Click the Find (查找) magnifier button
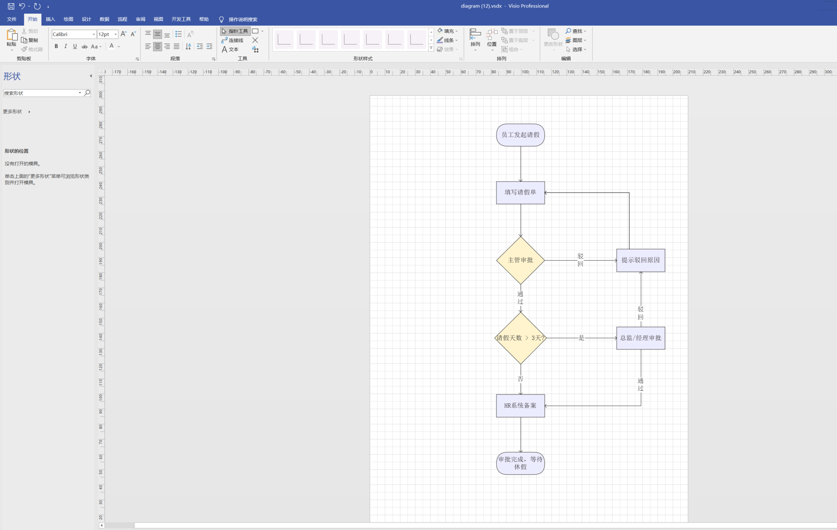 576,31
